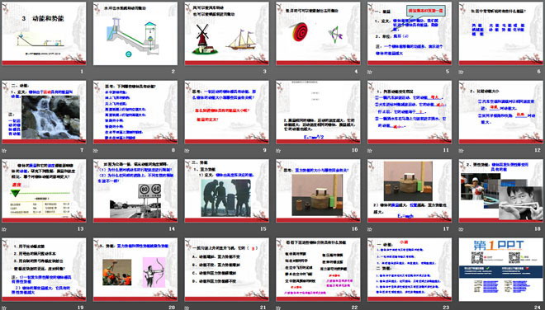The height and width of the screenshot is (310, 545).
Task: Select slide 11 thumbnail with fill-in-blank answers
Action: pyautogui.click(x=410, y=112)
